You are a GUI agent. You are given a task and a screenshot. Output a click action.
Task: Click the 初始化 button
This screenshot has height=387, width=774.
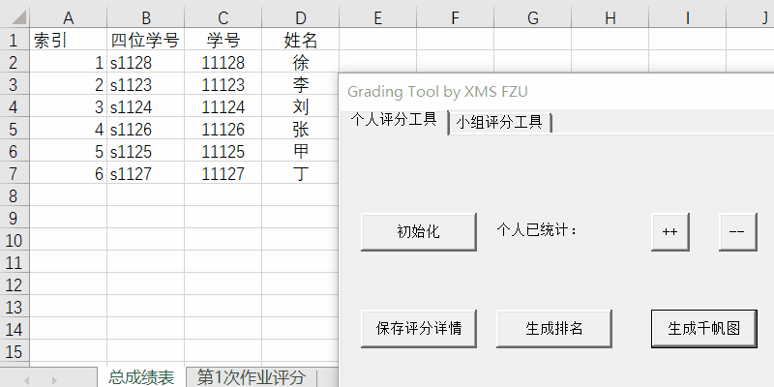point(419,231)
